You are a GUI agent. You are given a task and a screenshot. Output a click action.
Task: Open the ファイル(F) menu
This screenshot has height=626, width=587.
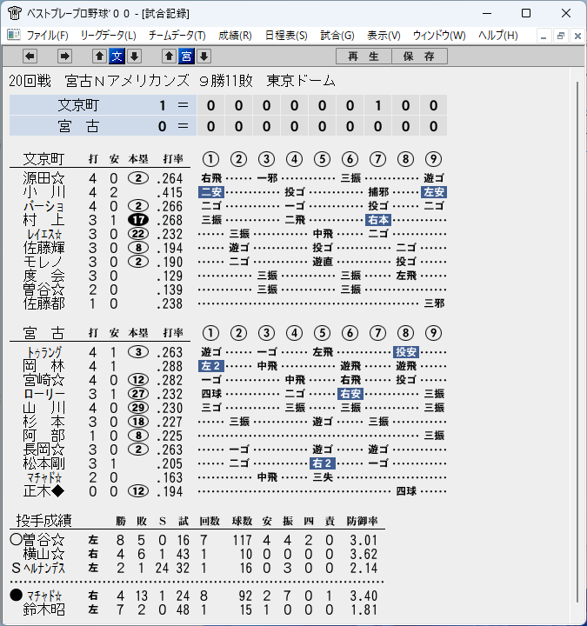click(x=48, y=36)
